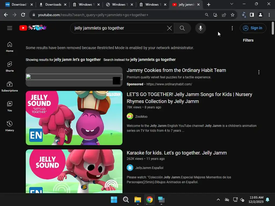View site information lock icon
This screenshot has width=275, height=206.
pyautogui.click(x=34, y=15)
